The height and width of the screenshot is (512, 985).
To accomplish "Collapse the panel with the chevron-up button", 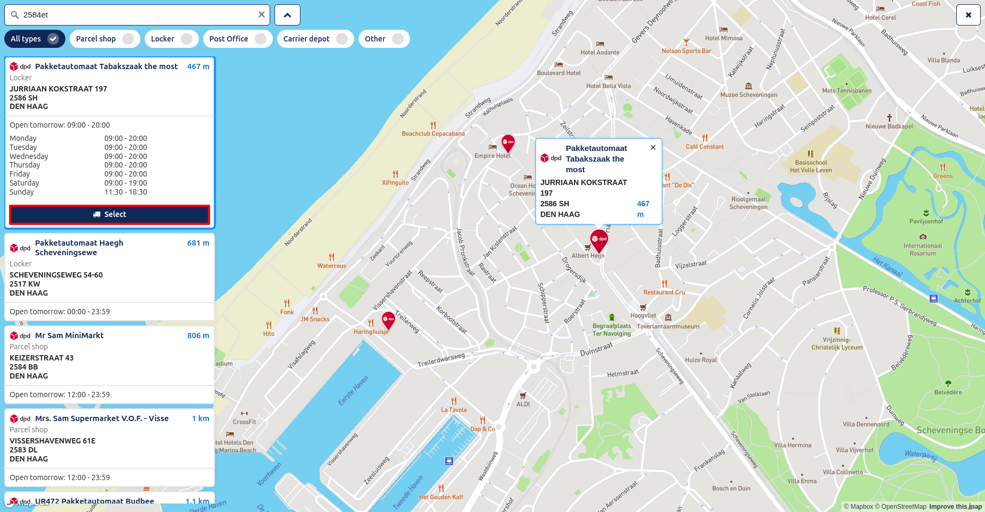I will pos(287,15).
